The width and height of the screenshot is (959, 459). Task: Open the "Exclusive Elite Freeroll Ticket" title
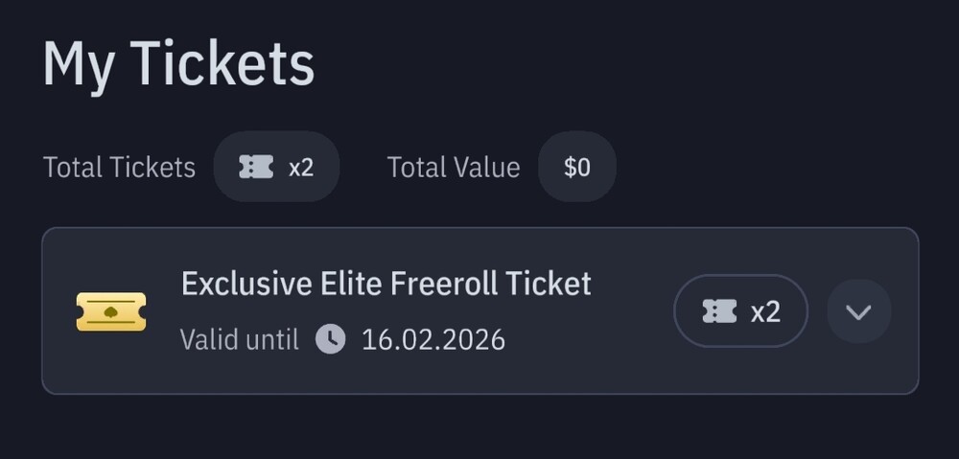pyautogui.click(x=386, y=284)
